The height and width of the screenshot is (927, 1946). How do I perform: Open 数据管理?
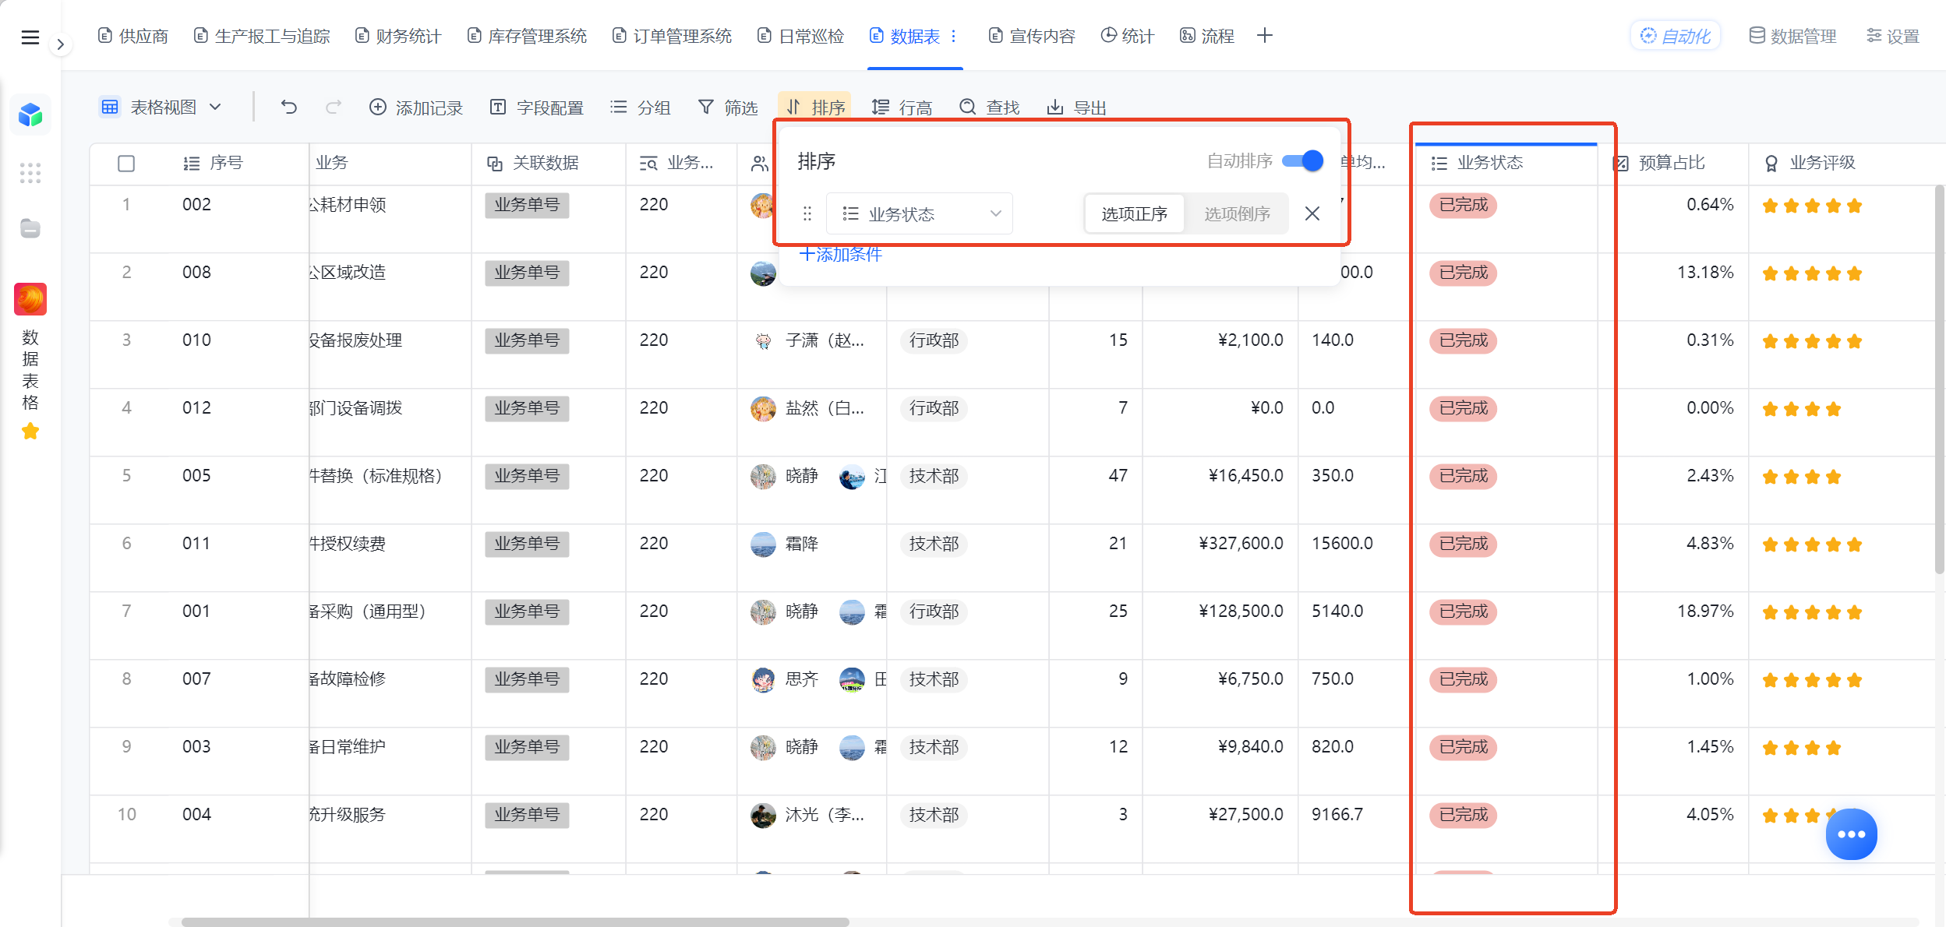click(1793, 36)
